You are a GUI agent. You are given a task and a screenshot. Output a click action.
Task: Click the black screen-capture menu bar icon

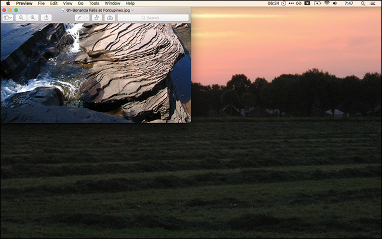tap(307, 3)
